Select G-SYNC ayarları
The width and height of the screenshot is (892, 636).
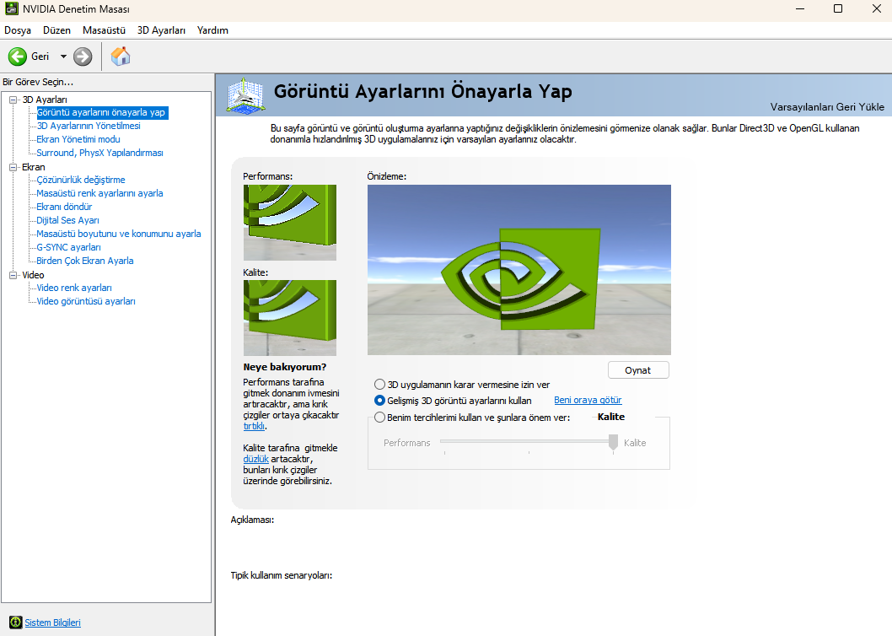pos(68,247)
